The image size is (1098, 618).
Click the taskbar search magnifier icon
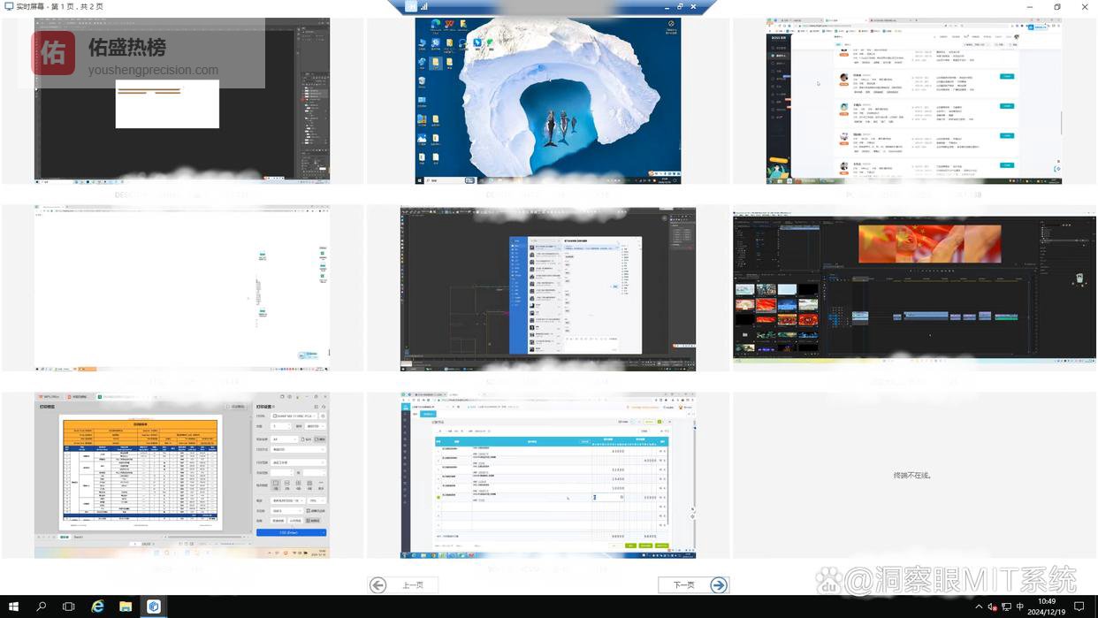pos(41,607)
